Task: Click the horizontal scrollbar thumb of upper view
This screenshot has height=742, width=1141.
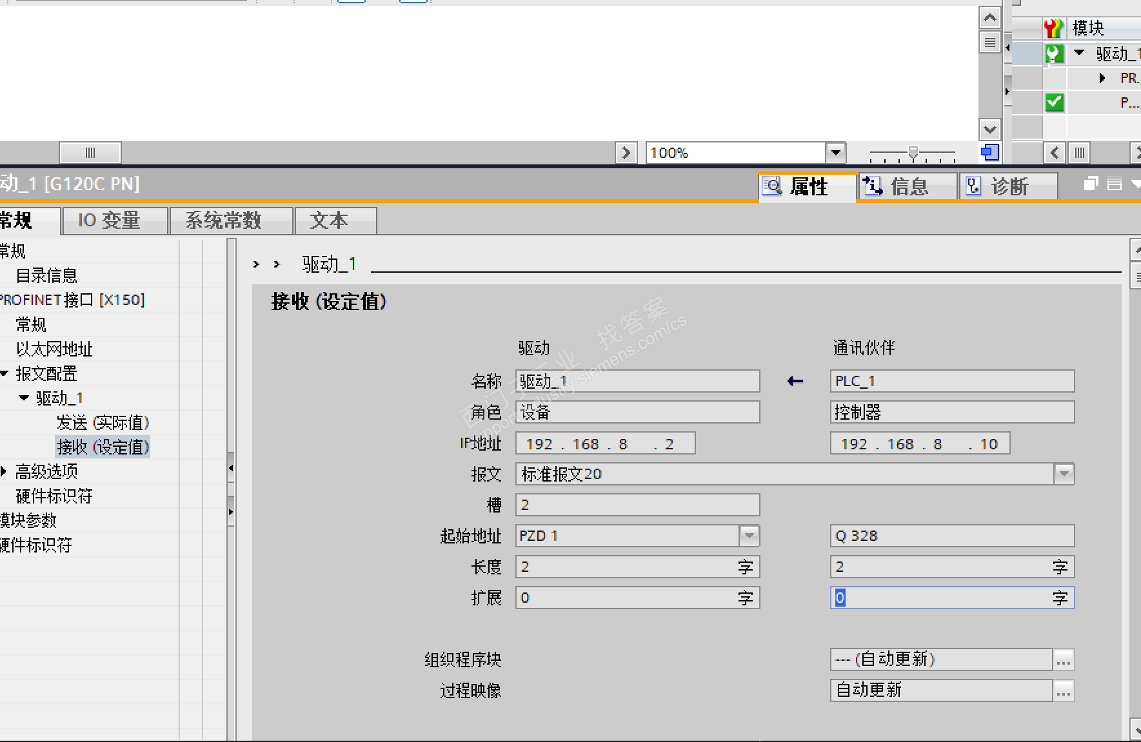Action: (x=90, y=153)
